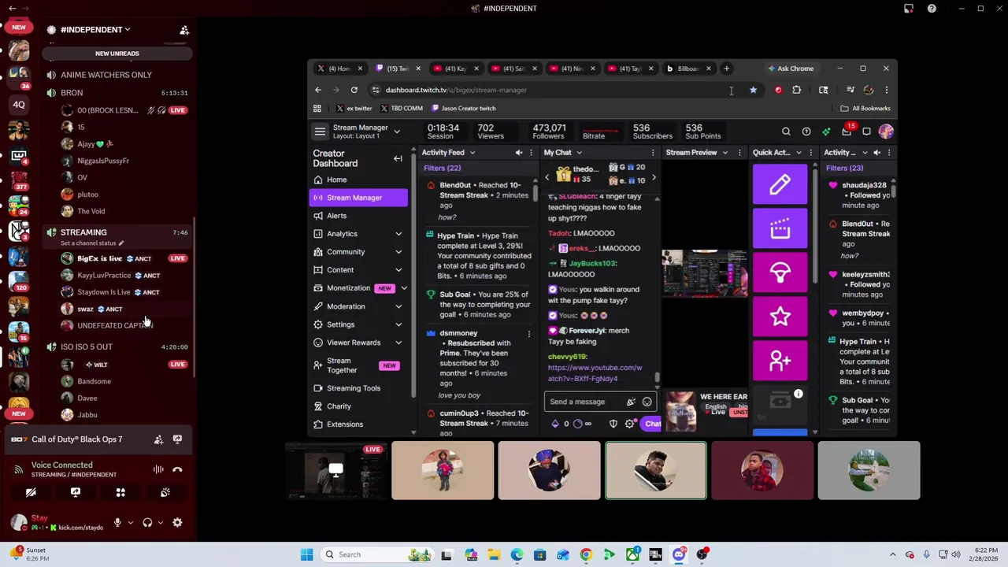1008x567 pixels.
Task: Open Activity Feed panel options menu
Action: [x=533, y=152]
